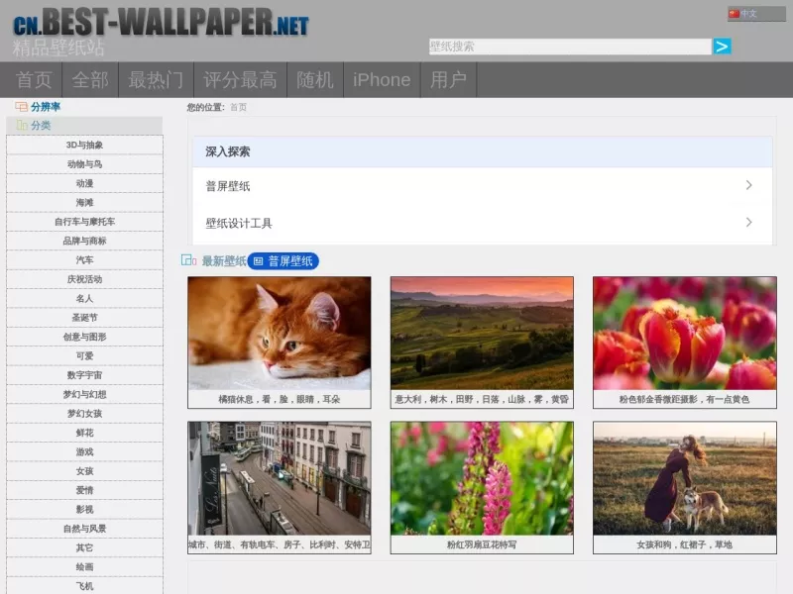Screen dimensions: 793x594
Task: Expand the 壁纸设计工具 row chevron
Action: point(749,222)
